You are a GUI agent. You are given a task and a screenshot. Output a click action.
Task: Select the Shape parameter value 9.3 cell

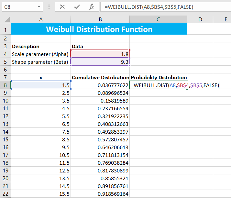[100, 62]
